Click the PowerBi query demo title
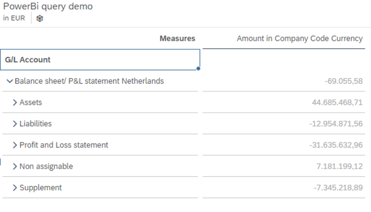Screen dimensions: 371x212 (48, 6)
